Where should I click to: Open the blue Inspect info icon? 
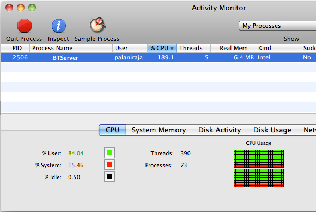coord(58,26)
